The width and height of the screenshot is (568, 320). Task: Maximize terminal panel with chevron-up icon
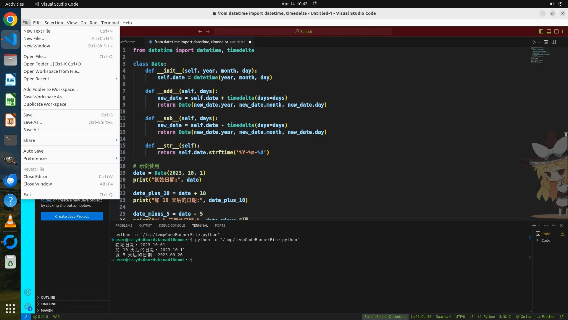(554, 225)
